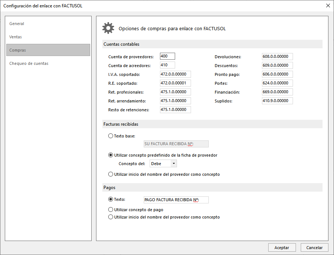
Task: Click the SU FACTURA RECIBIDA text field
Action: coord(176,144)
